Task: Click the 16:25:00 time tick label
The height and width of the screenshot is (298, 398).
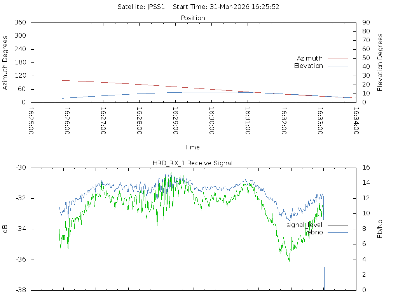Action: [31, 121]
